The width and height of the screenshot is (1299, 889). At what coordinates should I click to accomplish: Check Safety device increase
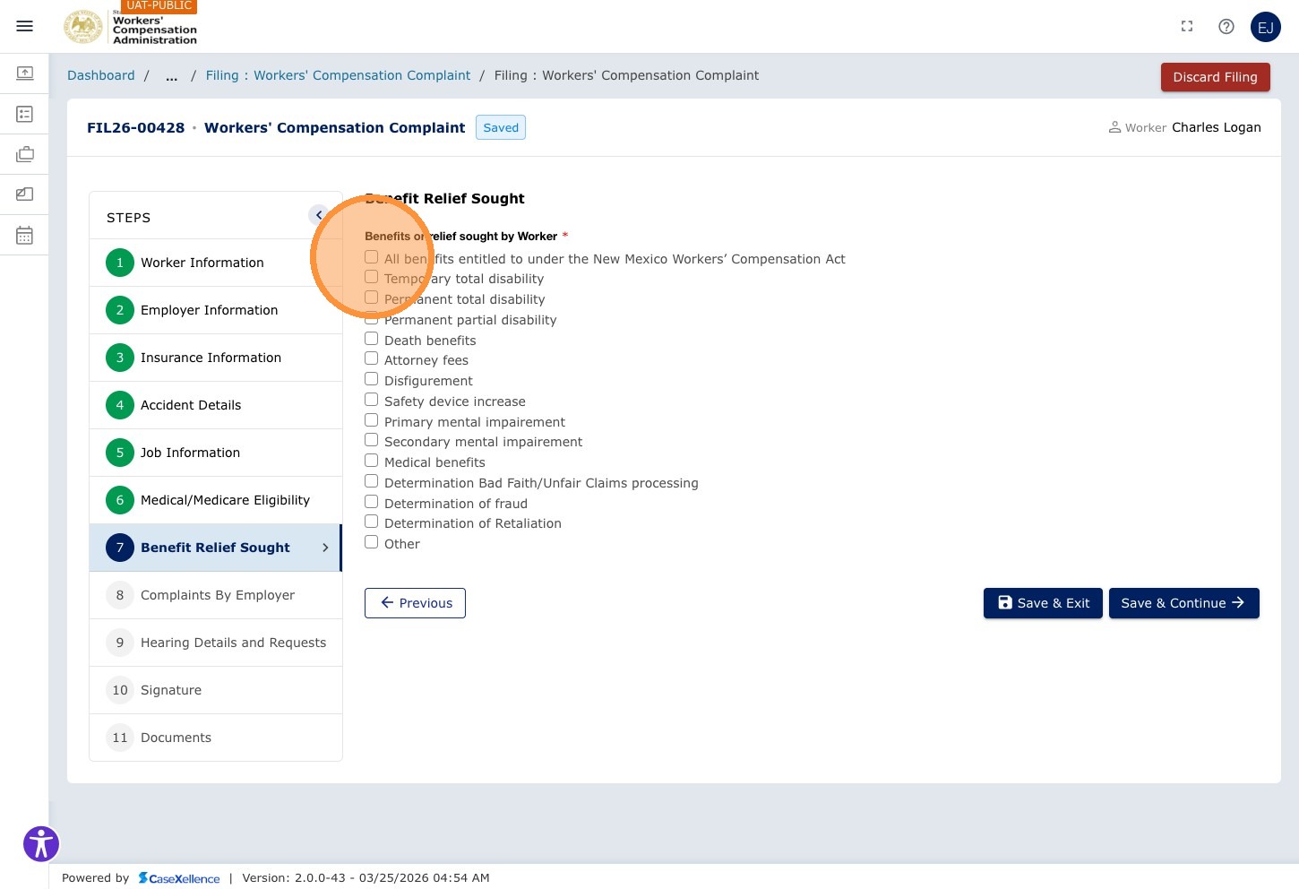(371, 400)
